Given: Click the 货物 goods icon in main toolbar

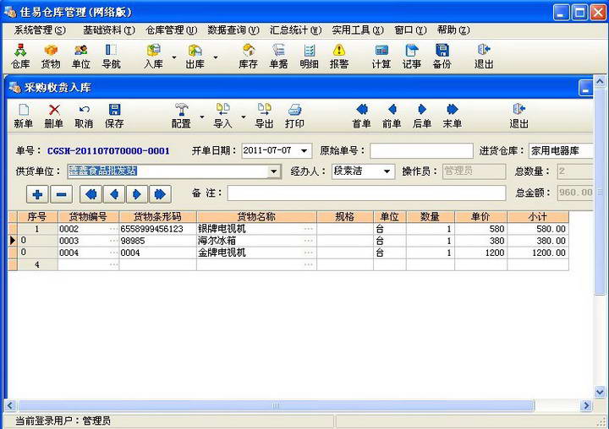Looking at the screenshot, I should coord(51,57).
